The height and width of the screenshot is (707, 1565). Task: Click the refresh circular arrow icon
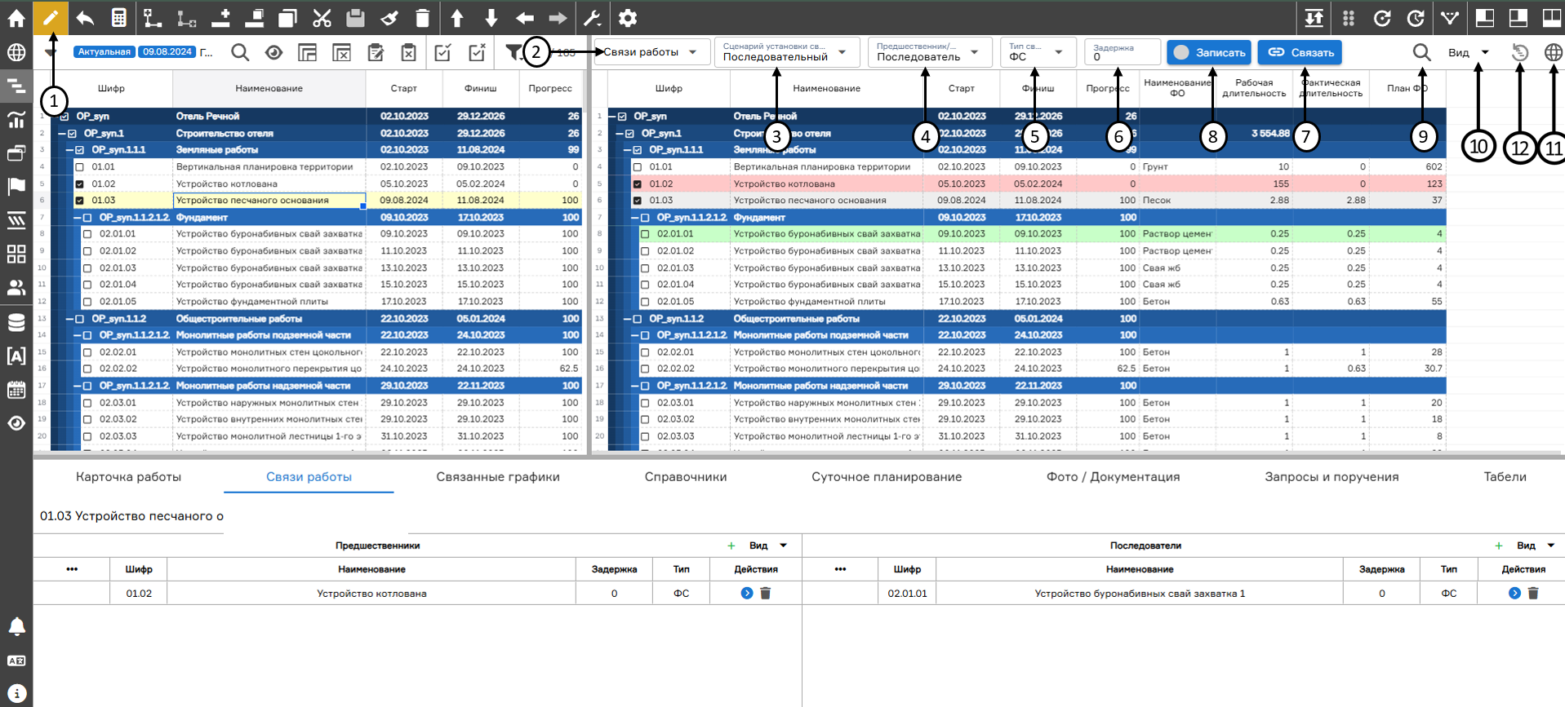tap(1382, 18)
